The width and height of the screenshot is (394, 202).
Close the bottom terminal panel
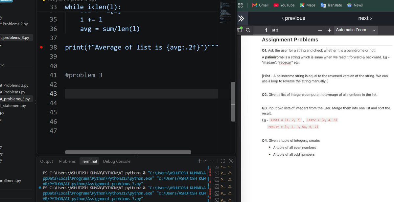[231, 161]
